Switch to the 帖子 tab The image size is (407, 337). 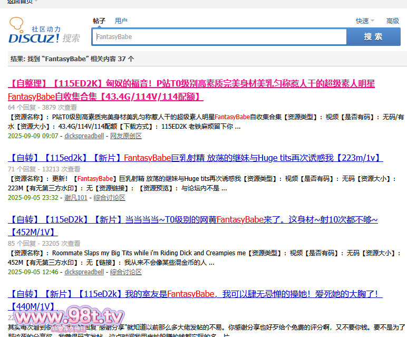click(99, 21)
